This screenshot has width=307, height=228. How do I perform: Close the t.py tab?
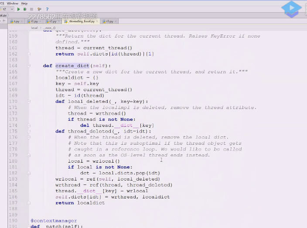click(x=21, y=21)
